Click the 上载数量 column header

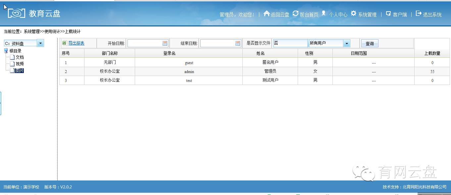click(x=432, y=53)
